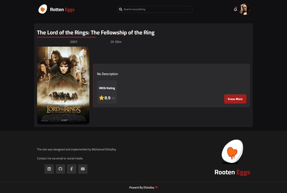Click the Lord of the Rings poster
This screenshot has height=193, width=287.
[63, 85]
